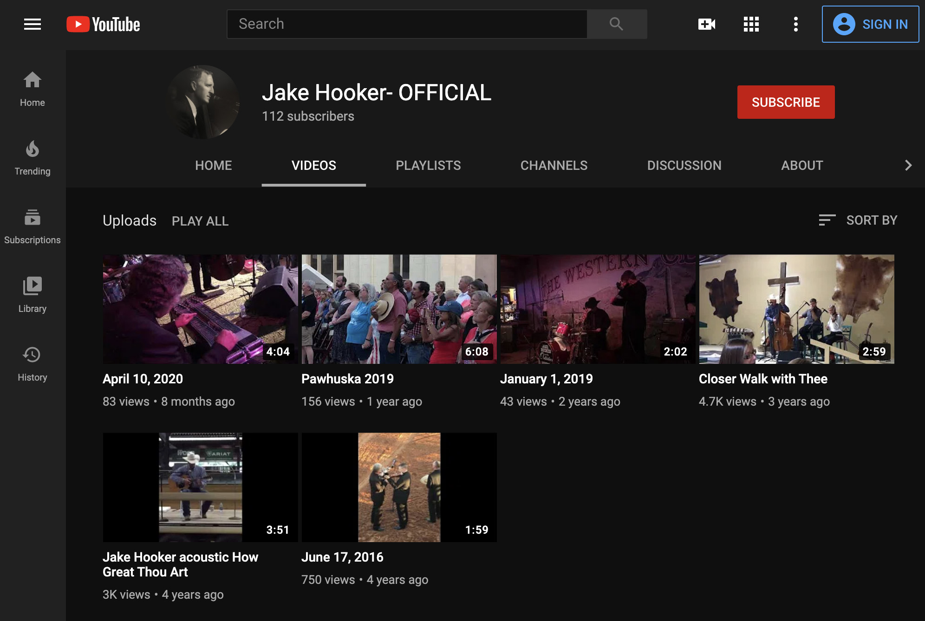Play all uploads
Viewport: 925px width, 621px height.
[200, 221]
